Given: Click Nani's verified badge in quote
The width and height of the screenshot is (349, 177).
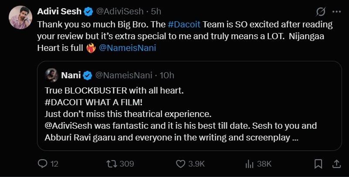Looking at the screenshot, I should pyautogui.click(x=87, y=76).
